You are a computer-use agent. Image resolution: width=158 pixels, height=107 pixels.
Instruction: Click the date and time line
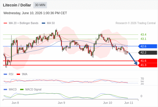(35, 13)
